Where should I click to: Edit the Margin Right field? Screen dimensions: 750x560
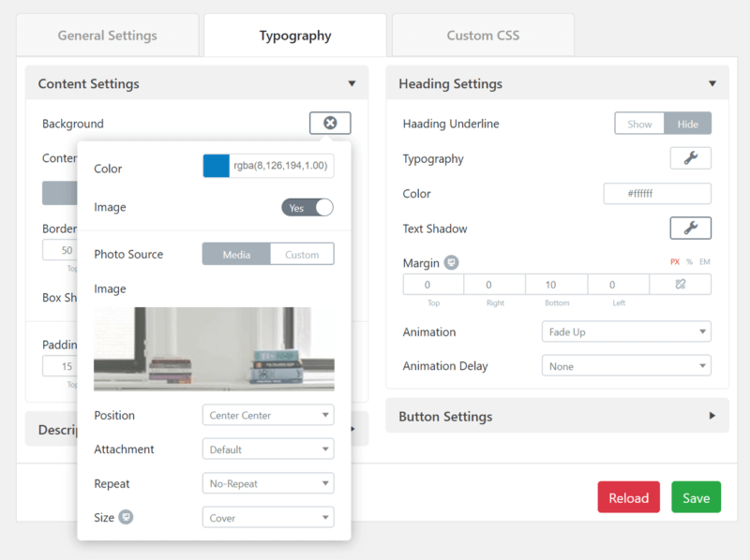tap(495, 285)
